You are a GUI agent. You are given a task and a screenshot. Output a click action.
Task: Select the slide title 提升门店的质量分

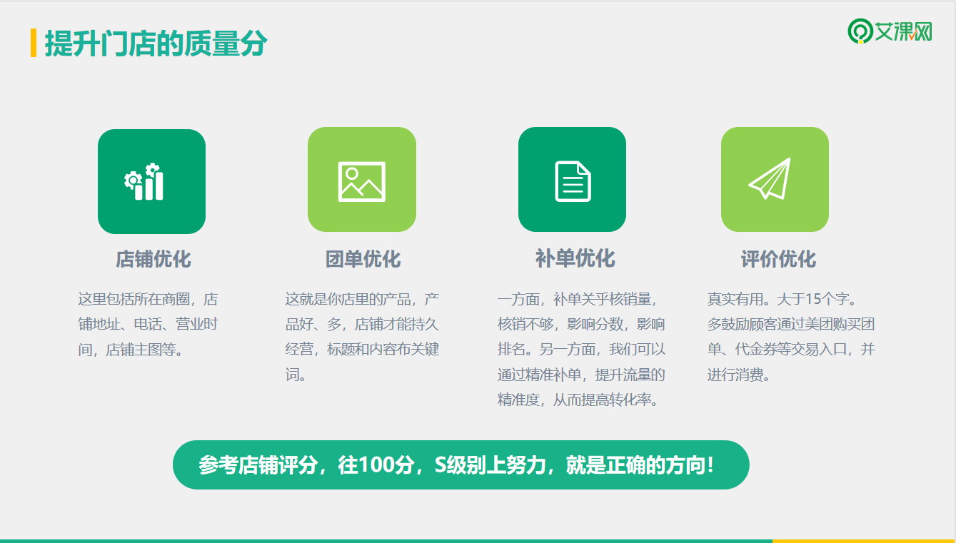tap(156, 44)
